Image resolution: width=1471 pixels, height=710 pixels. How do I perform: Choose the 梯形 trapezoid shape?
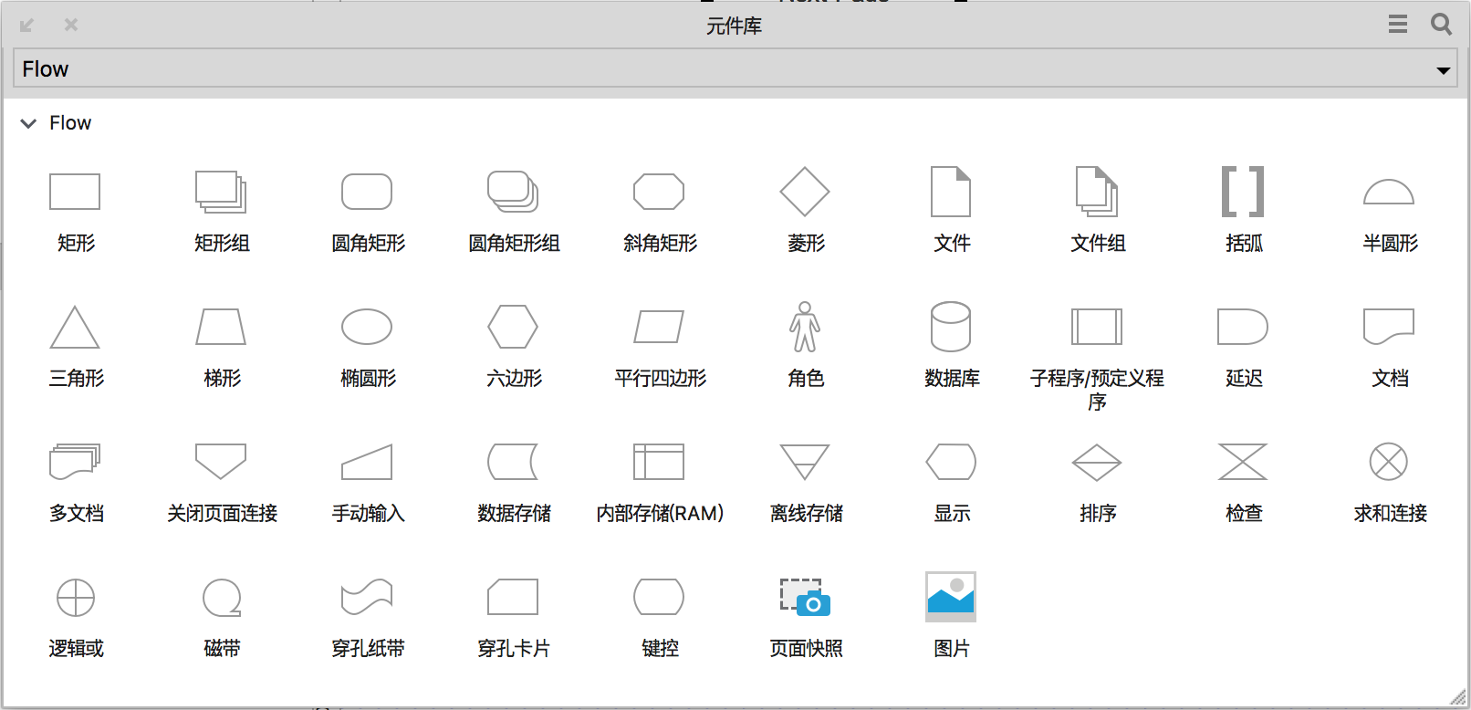coord(221,327)
